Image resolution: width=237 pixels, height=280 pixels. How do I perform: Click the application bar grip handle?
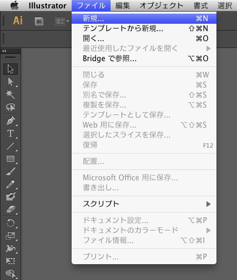3,21
